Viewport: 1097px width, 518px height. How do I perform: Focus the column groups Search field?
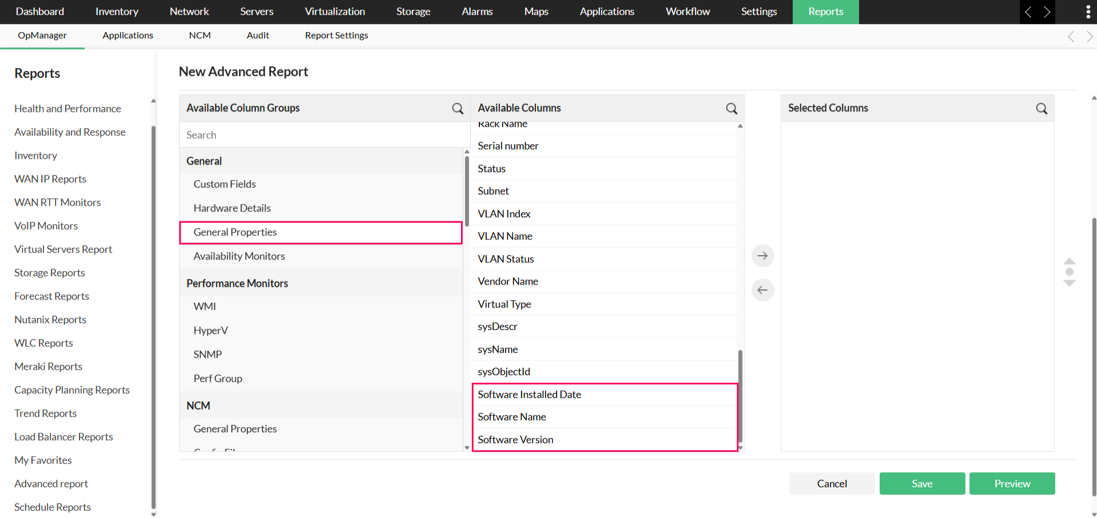323,135
